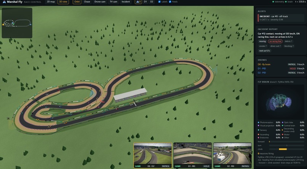Select the TV cam mode
The image size is (307, 169).
114,2
